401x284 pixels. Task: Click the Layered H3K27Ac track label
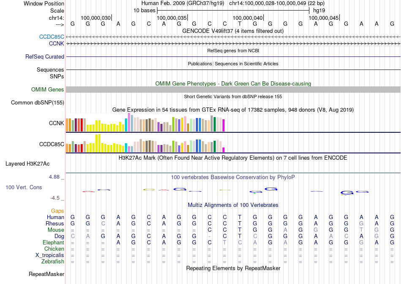(27, 164)
